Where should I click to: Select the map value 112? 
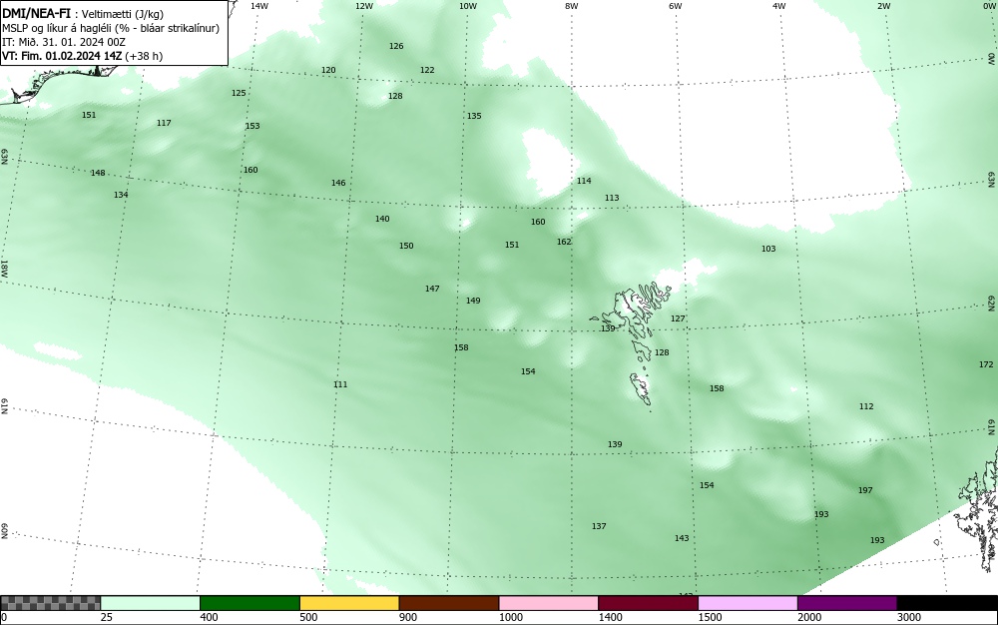(x=866, y=406)
